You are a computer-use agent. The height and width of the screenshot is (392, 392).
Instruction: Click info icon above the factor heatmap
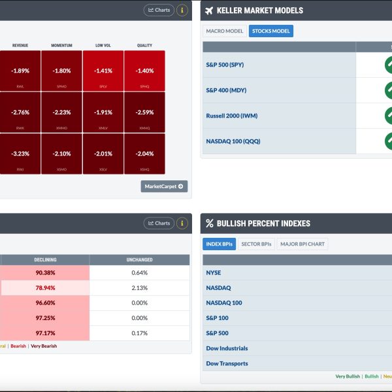tap(182, 10)
